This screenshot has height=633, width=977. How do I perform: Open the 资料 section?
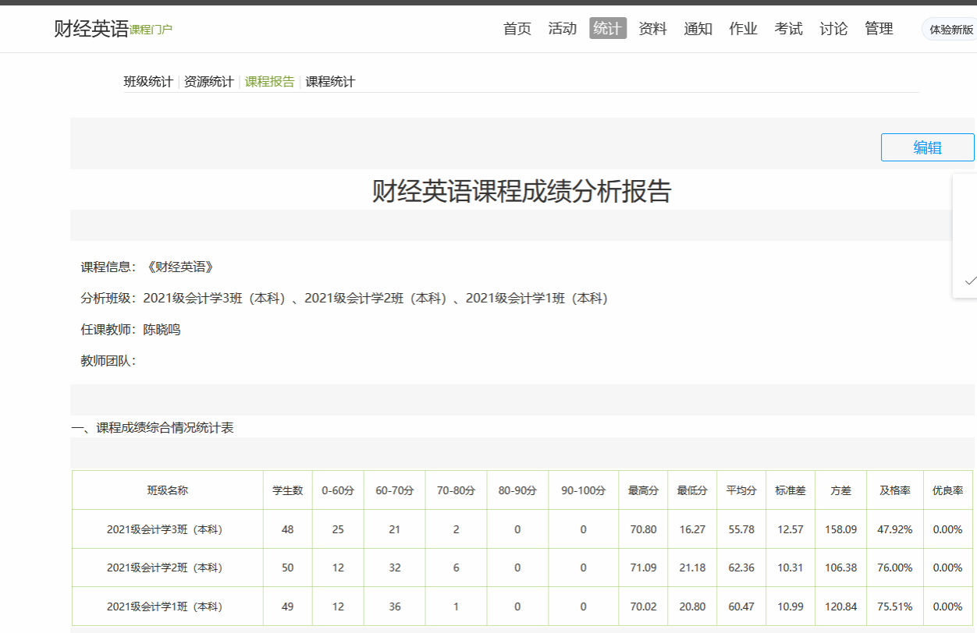coord(653,29)
